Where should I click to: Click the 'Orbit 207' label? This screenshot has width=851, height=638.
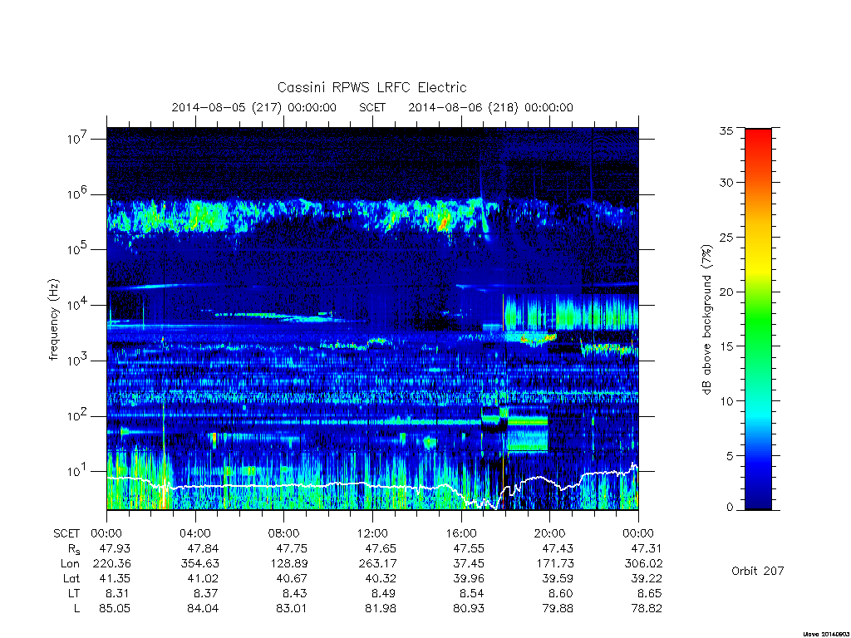[758, 571]
